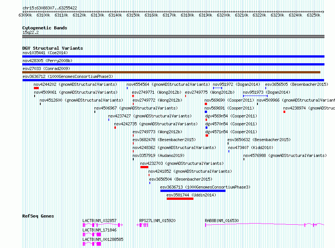Click nsv4242735 (gnomADStructuralVariants) label
This screenshot has width=335, height=248.
pos(156,124)
